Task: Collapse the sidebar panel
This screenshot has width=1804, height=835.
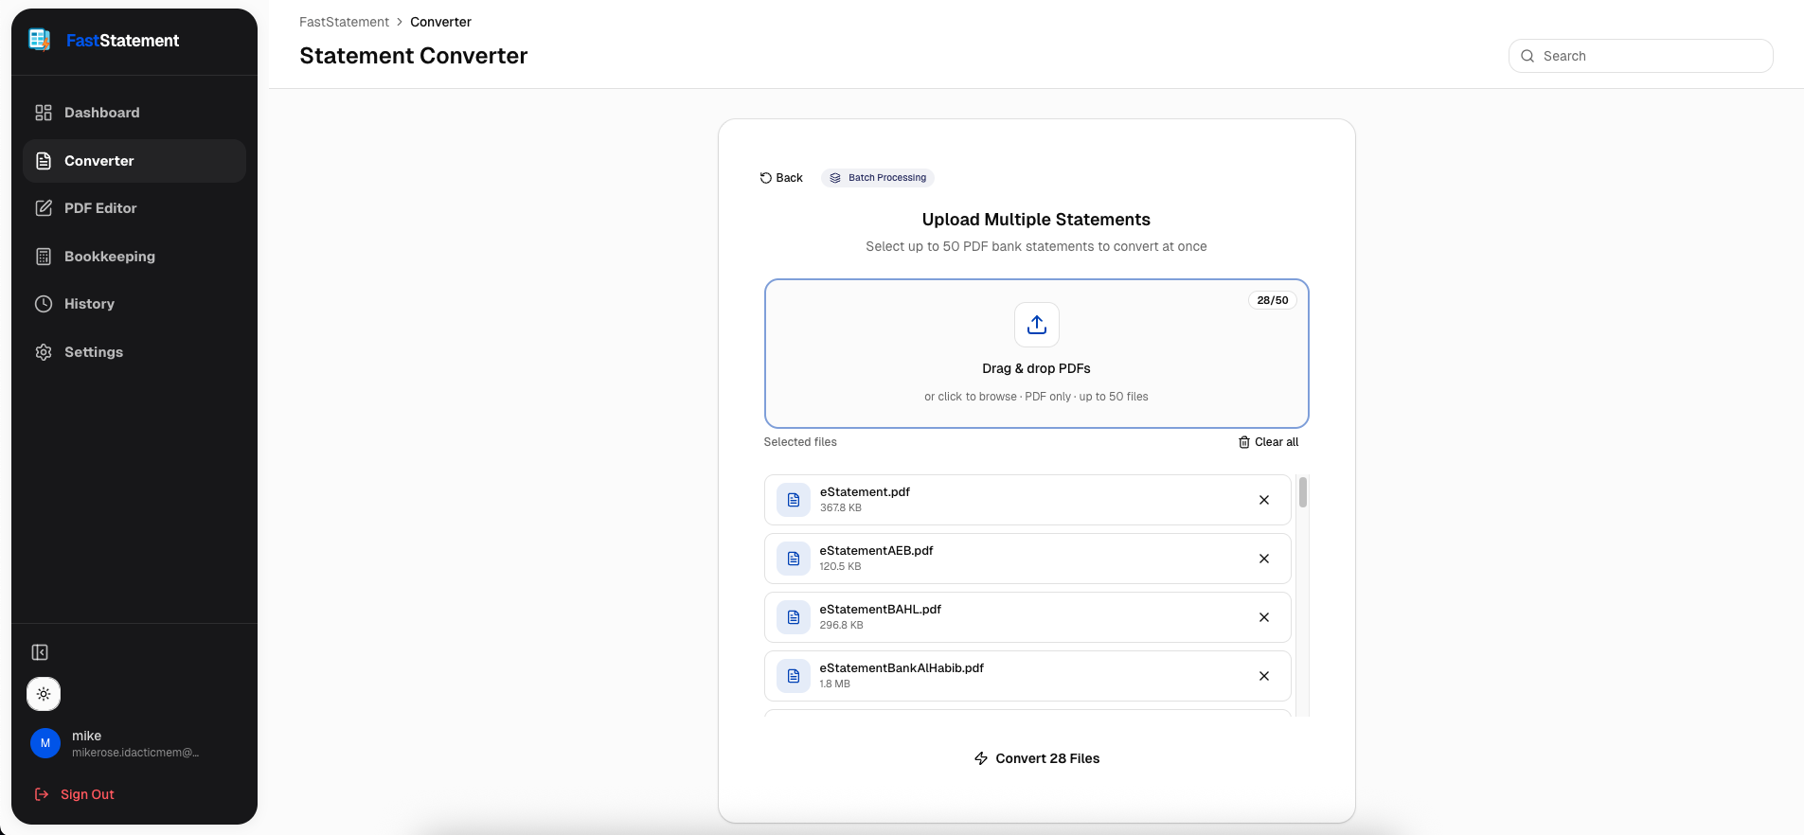Action: click(40, 652)
